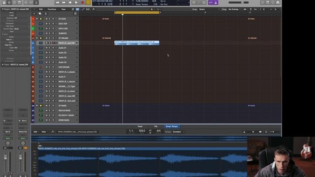Open Smart Controls button
Screen dimensions: 315x177
(26, 2)
